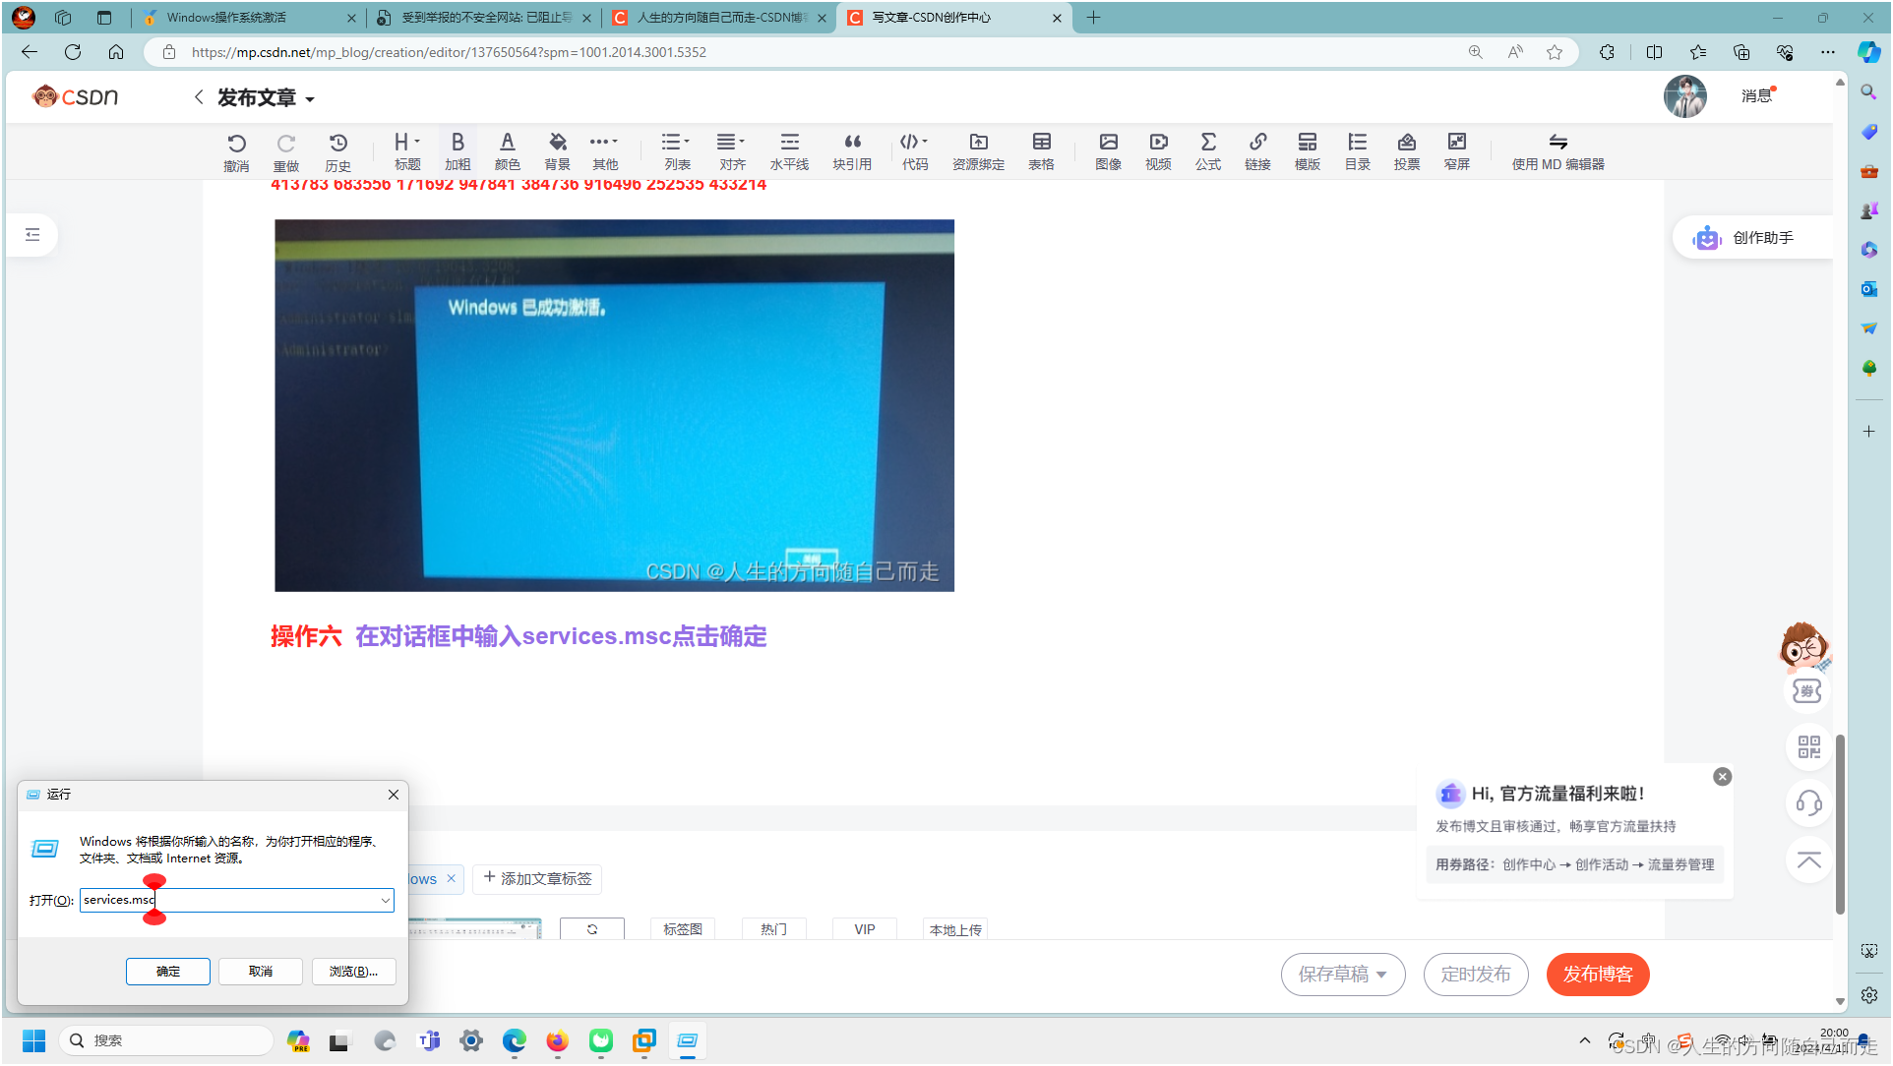Toggle Bold (加粗) formatting
Viewport: 1893px width, 1066px height.
pos(458,151)
